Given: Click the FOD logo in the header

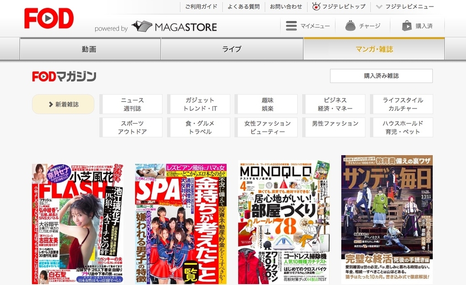Looking at the screenshot, I should pos(49,18).
